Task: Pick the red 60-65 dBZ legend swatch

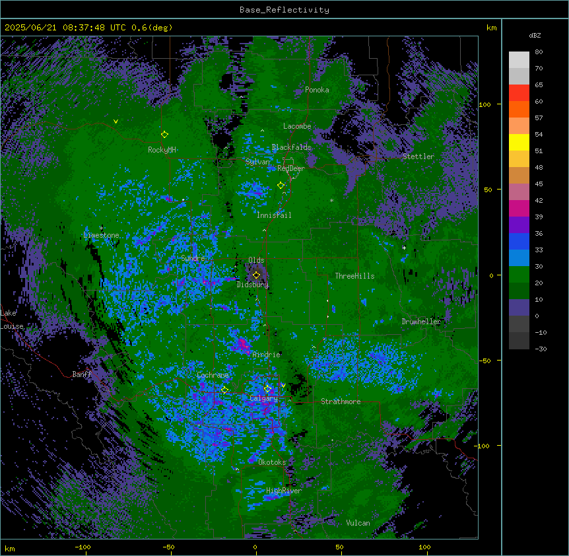Action: point(519,93)
